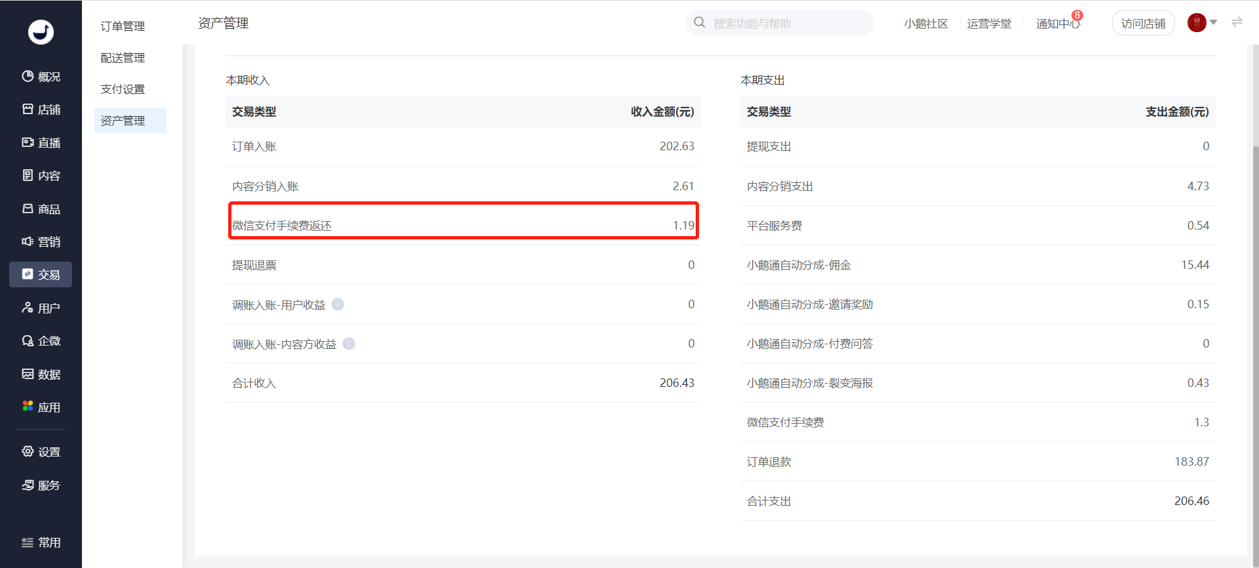Click the switch arrows icon at top right
The height and width of the screenshot is (568, 1259).
(x=1237, y=22)
